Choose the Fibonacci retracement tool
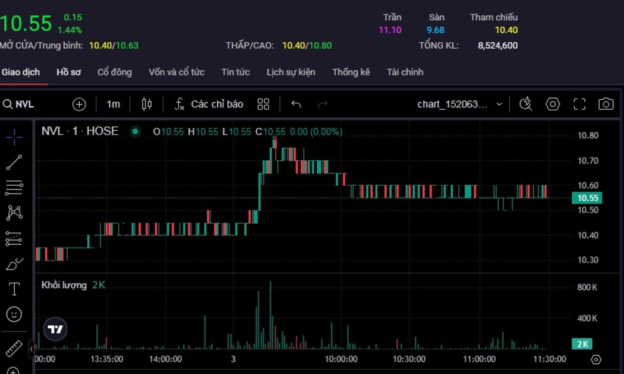Screen dimensions: 624x374 click(x=14, y=188)
